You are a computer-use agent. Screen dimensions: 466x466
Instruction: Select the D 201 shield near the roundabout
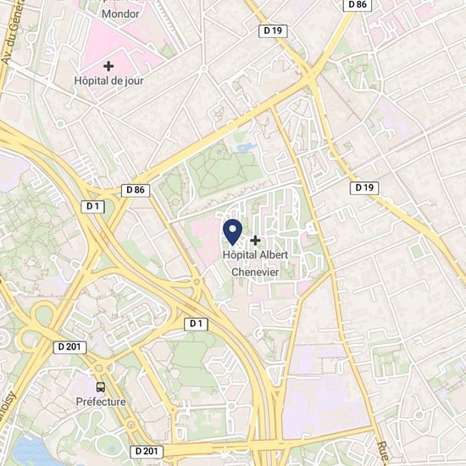point(69,347)
